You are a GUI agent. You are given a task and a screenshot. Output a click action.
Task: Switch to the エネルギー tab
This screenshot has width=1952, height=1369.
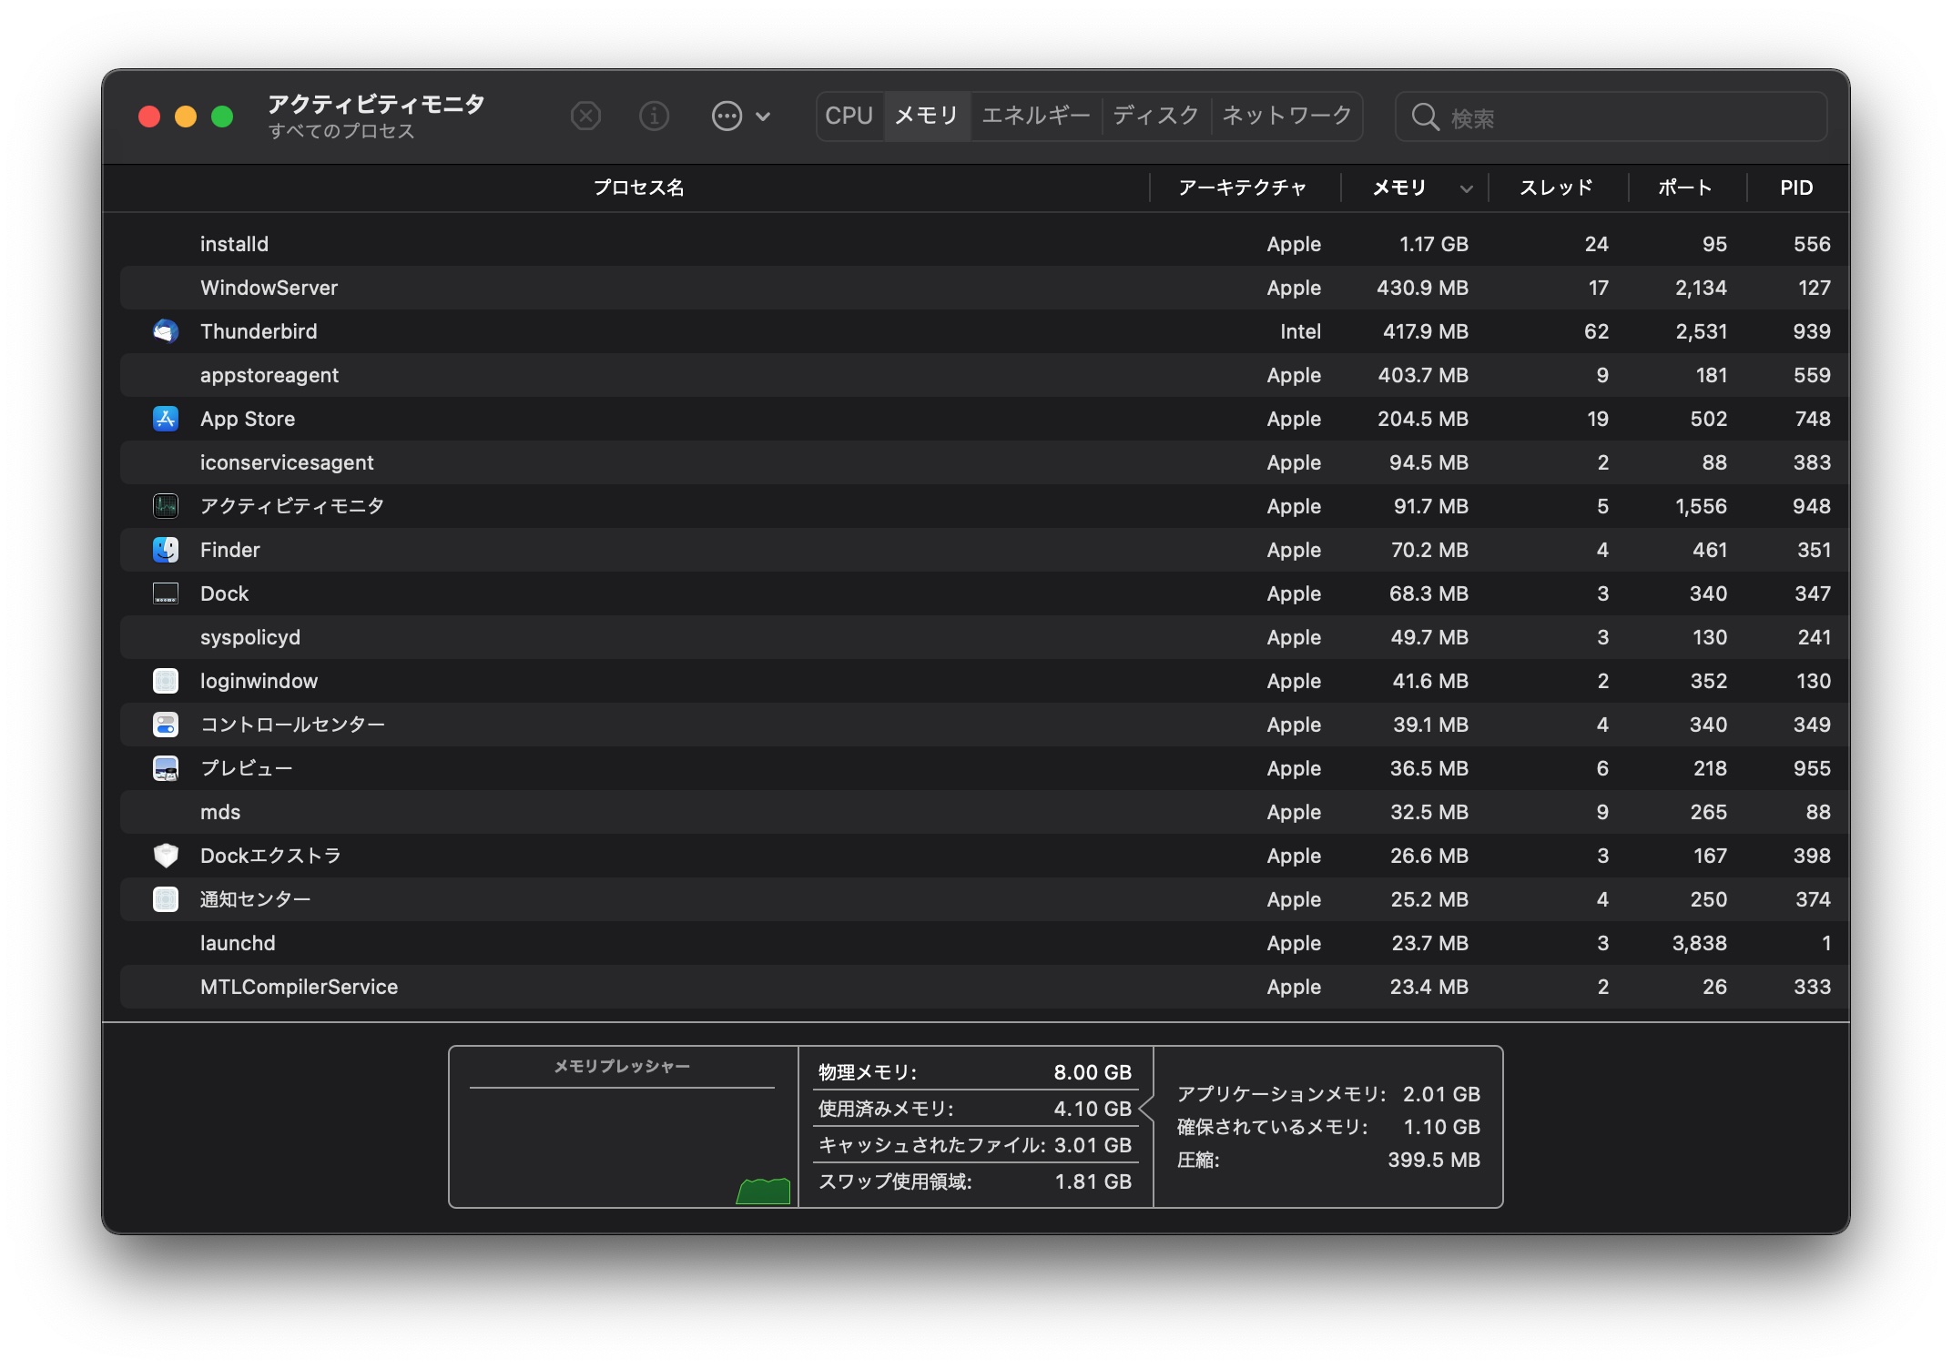1036,117
